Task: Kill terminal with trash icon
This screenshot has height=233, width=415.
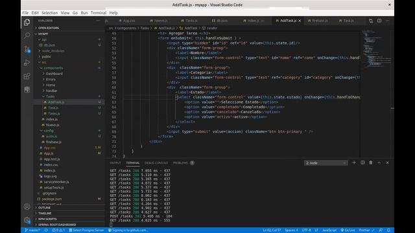Action: click(x=371, y=162)
